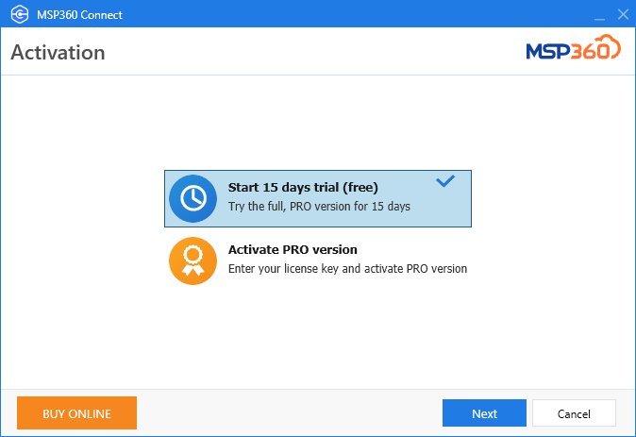Proceed with the Next button

point(484,413)
